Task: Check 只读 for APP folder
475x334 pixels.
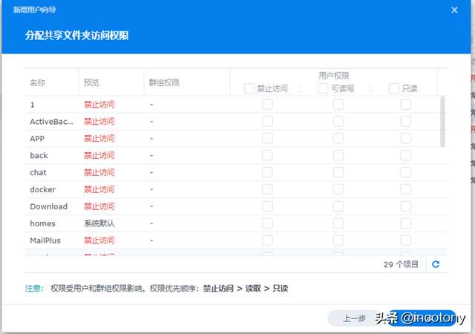Action: pyautogui.click(x=406, y=138)
